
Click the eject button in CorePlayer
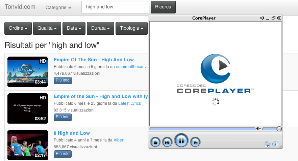point(155,142)
